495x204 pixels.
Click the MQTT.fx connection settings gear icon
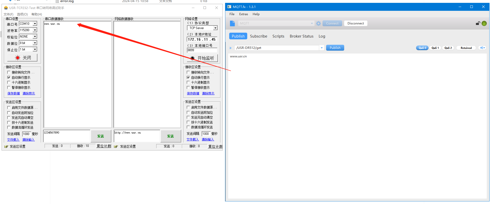318,23
